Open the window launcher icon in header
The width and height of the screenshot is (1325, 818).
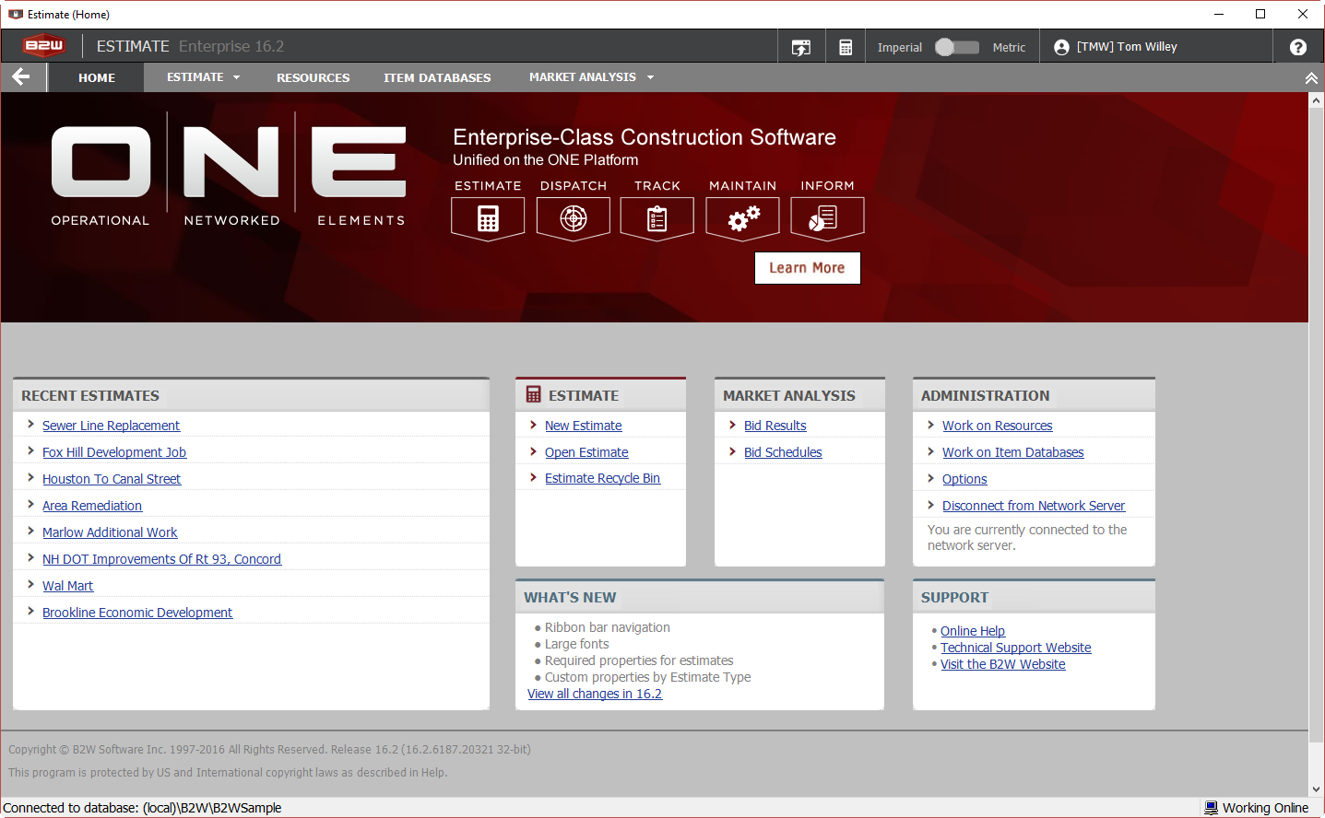pyautogui.click(x=801, y=47)
